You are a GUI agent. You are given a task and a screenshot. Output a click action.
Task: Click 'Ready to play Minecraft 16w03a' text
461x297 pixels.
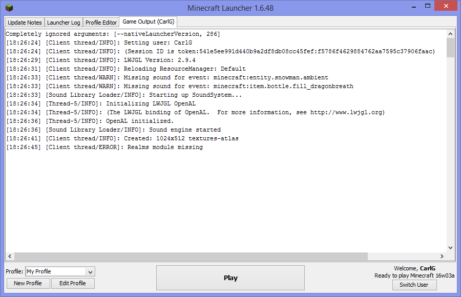point(414,275)
